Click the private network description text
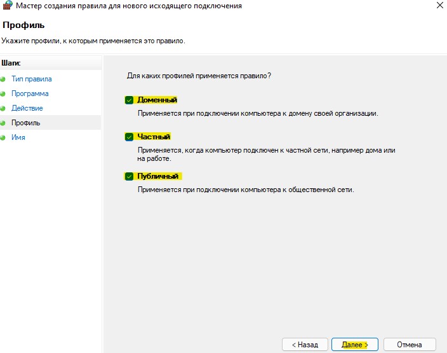447x353 pixels. click(266, 154)
